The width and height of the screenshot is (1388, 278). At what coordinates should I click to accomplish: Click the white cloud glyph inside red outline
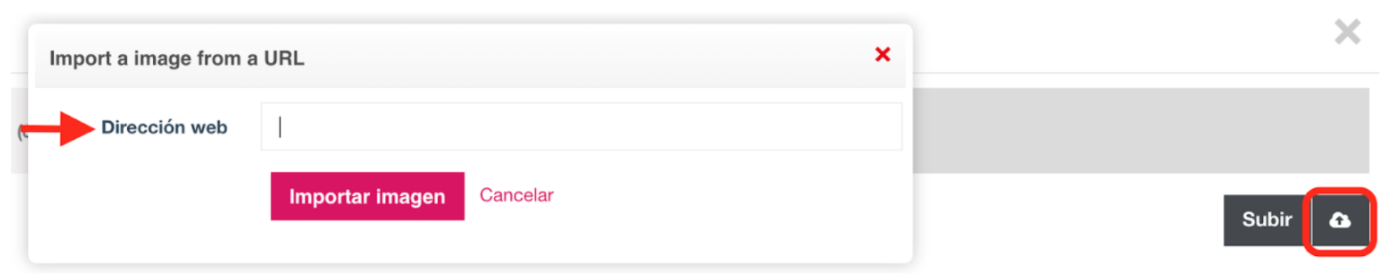(x=1339, y=220)
